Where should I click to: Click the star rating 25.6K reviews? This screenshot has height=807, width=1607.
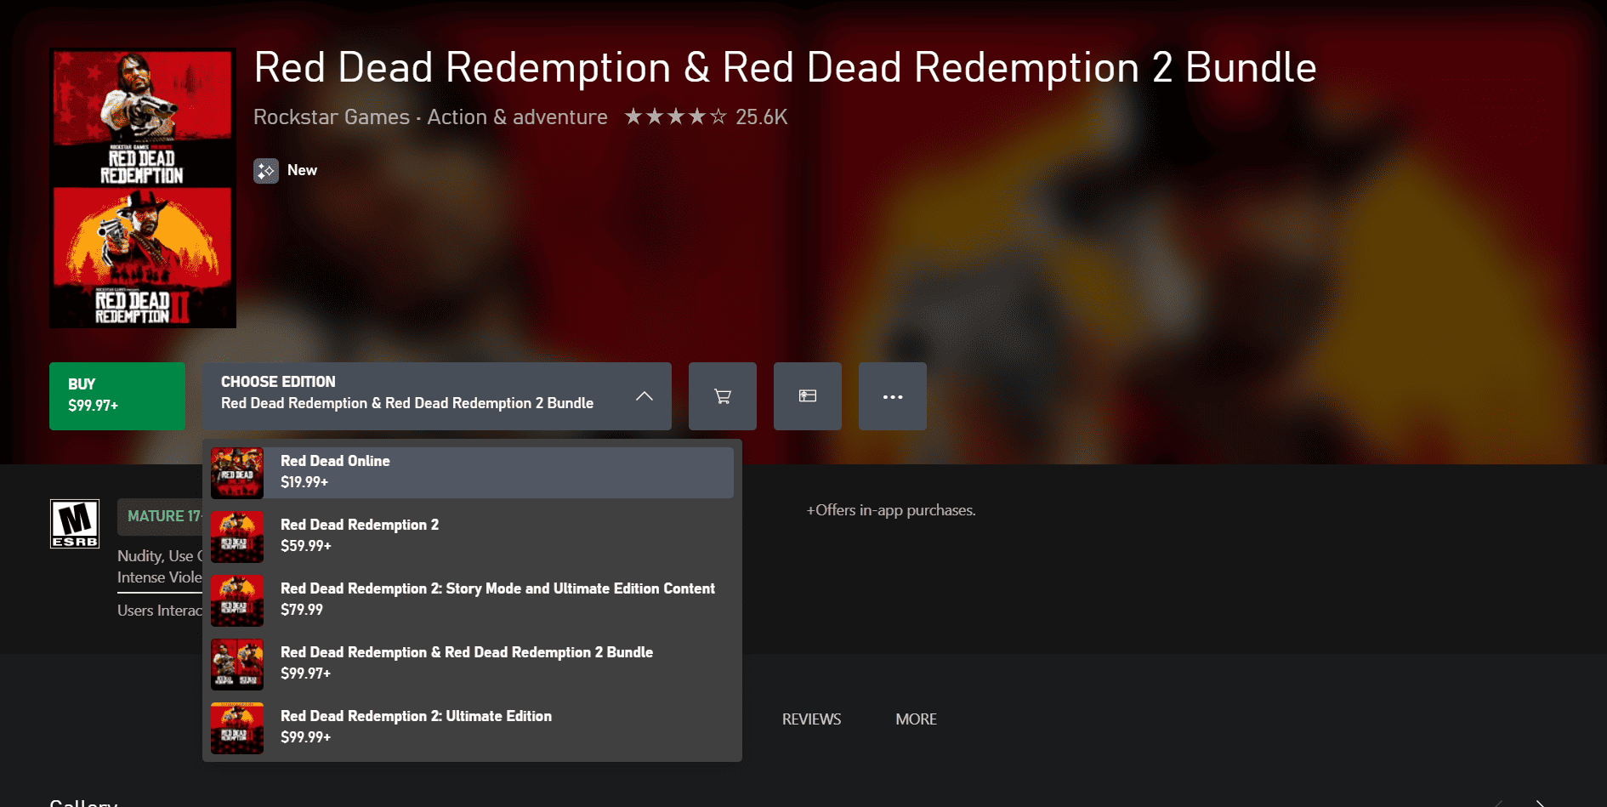(706, 117)
